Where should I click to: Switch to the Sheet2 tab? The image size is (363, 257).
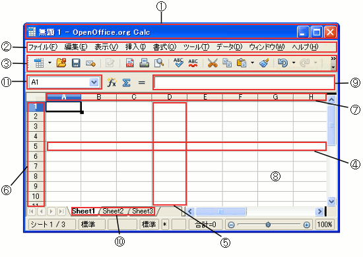coord(113,211)
